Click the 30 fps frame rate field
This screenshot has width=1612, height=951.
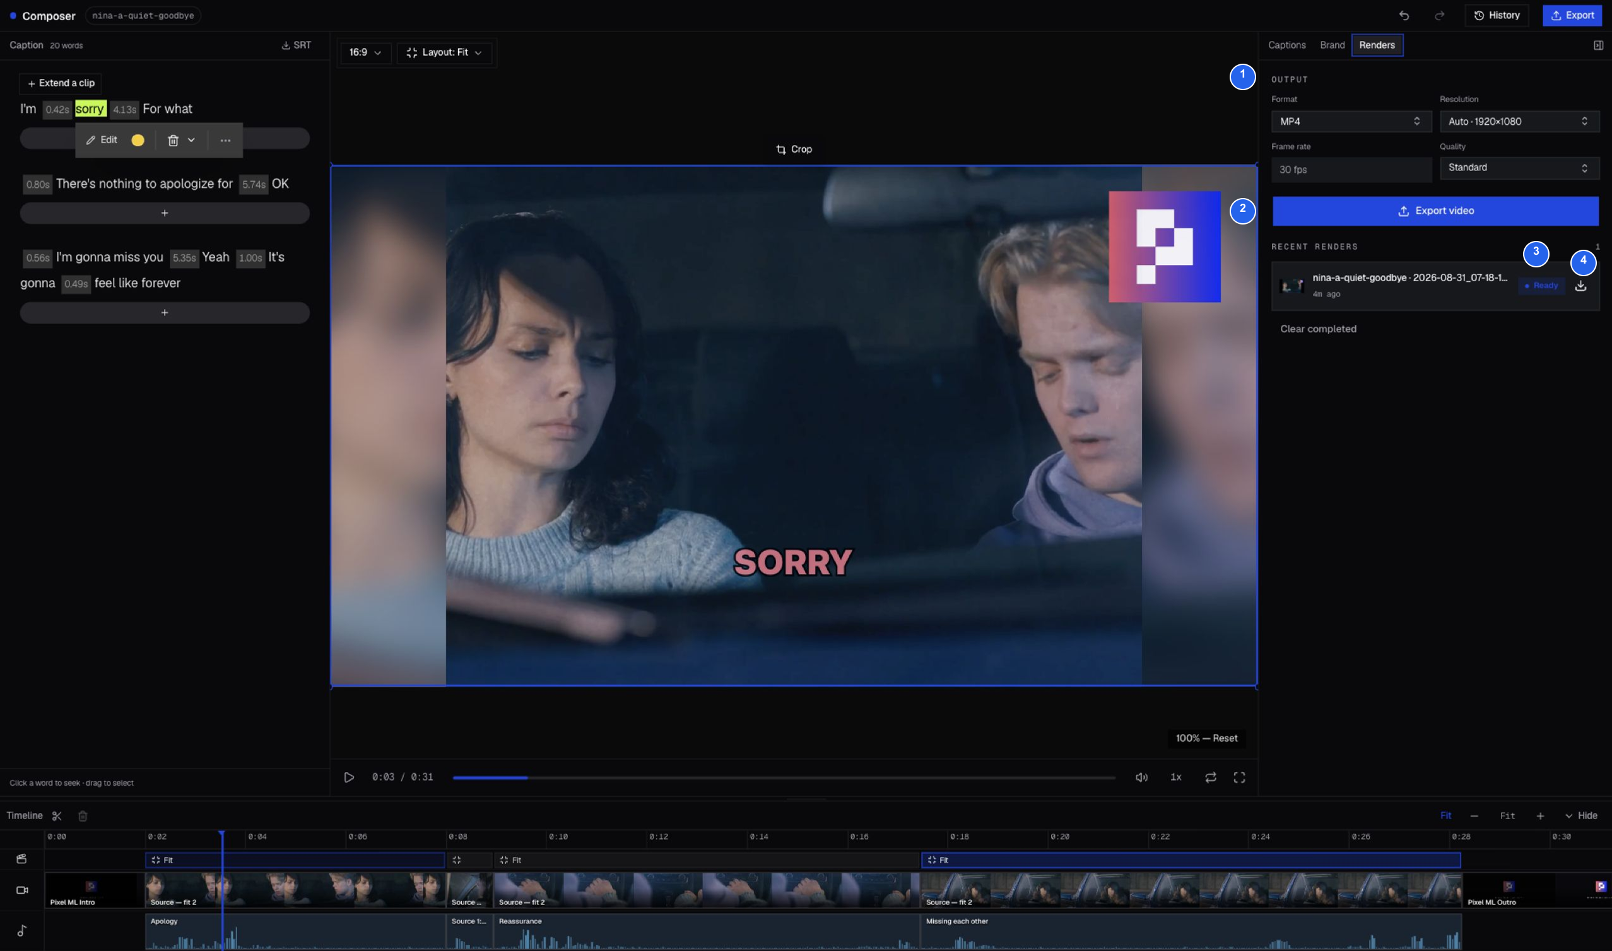1351,169
